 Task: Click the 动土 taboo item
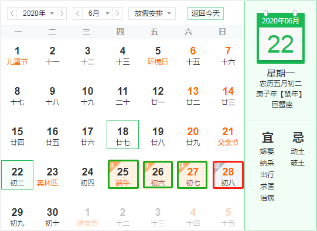pos(298,151)
